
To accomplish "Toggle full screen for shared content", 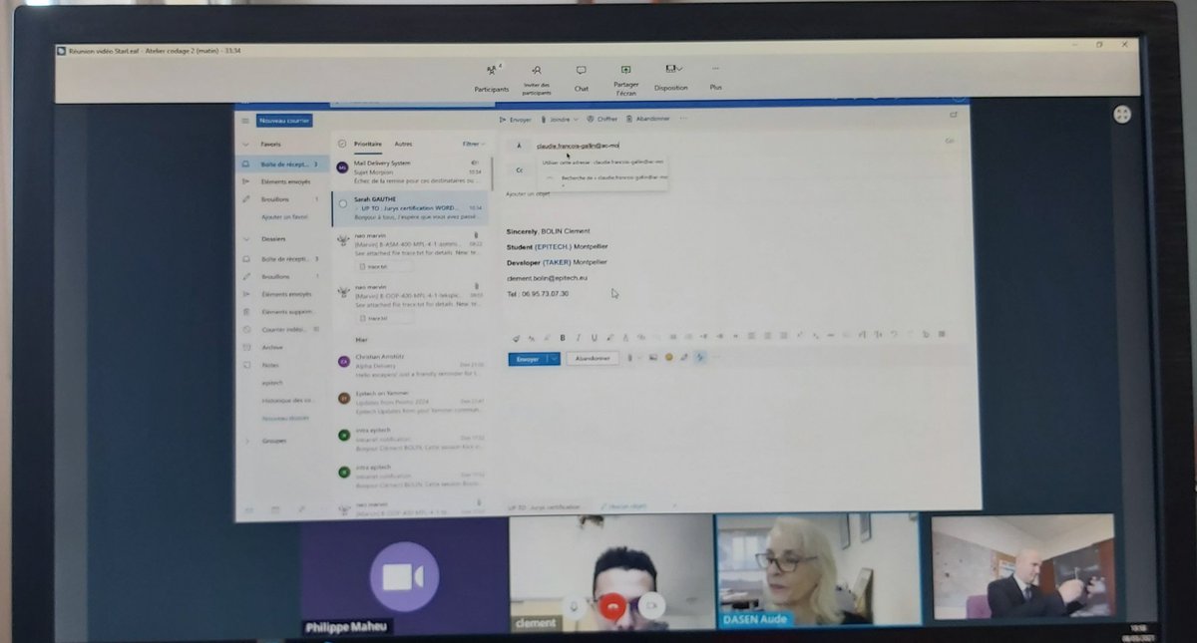I will tap(1122, 114).
